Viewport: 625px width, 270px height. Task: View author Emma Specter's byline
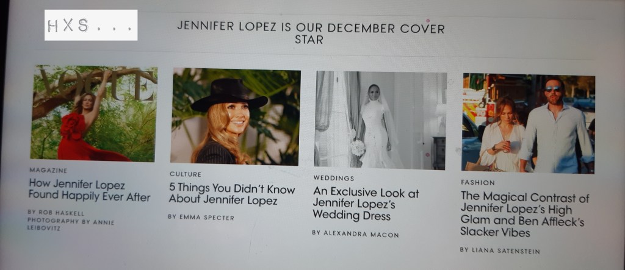[201, 218]
